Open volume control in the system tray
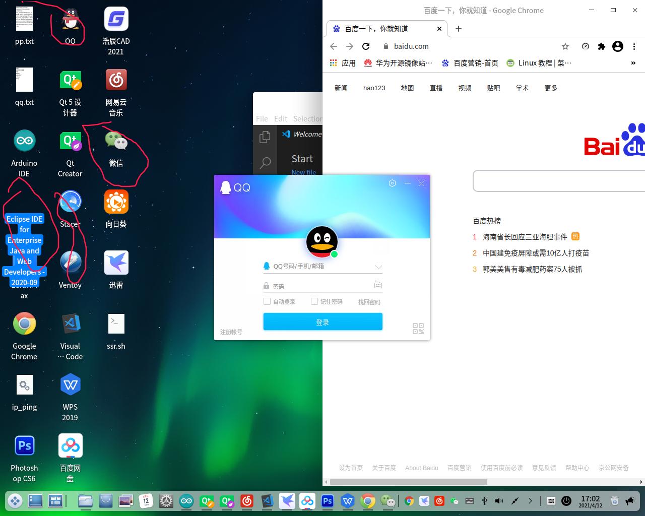645x516 pixels. [x=499, y=501]
